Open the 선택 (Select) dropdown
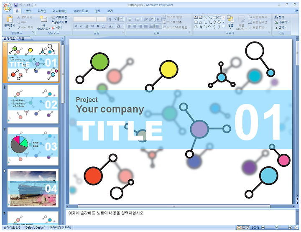Viewport: 301px width, 232px height. (281, 28)
